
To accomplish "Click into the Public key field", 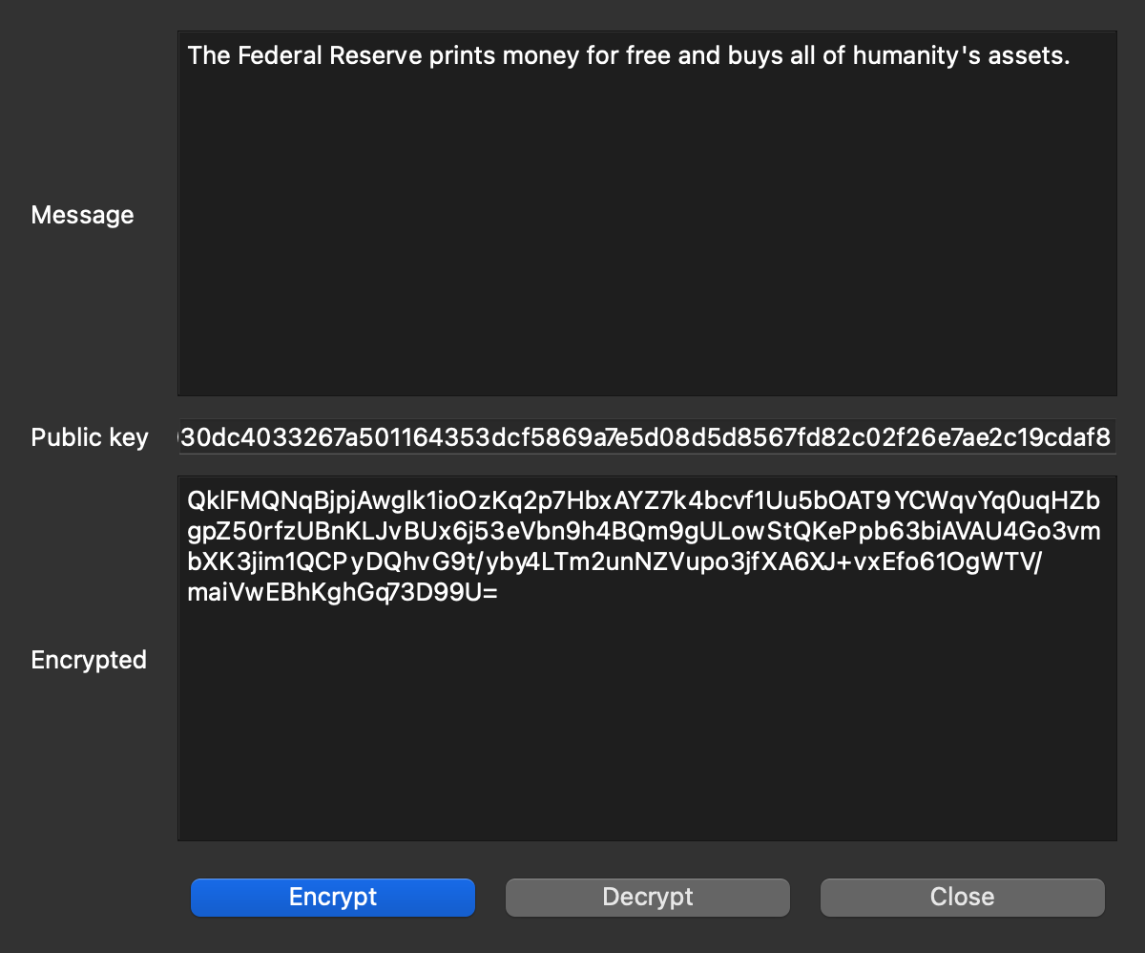I will [647, 437].
